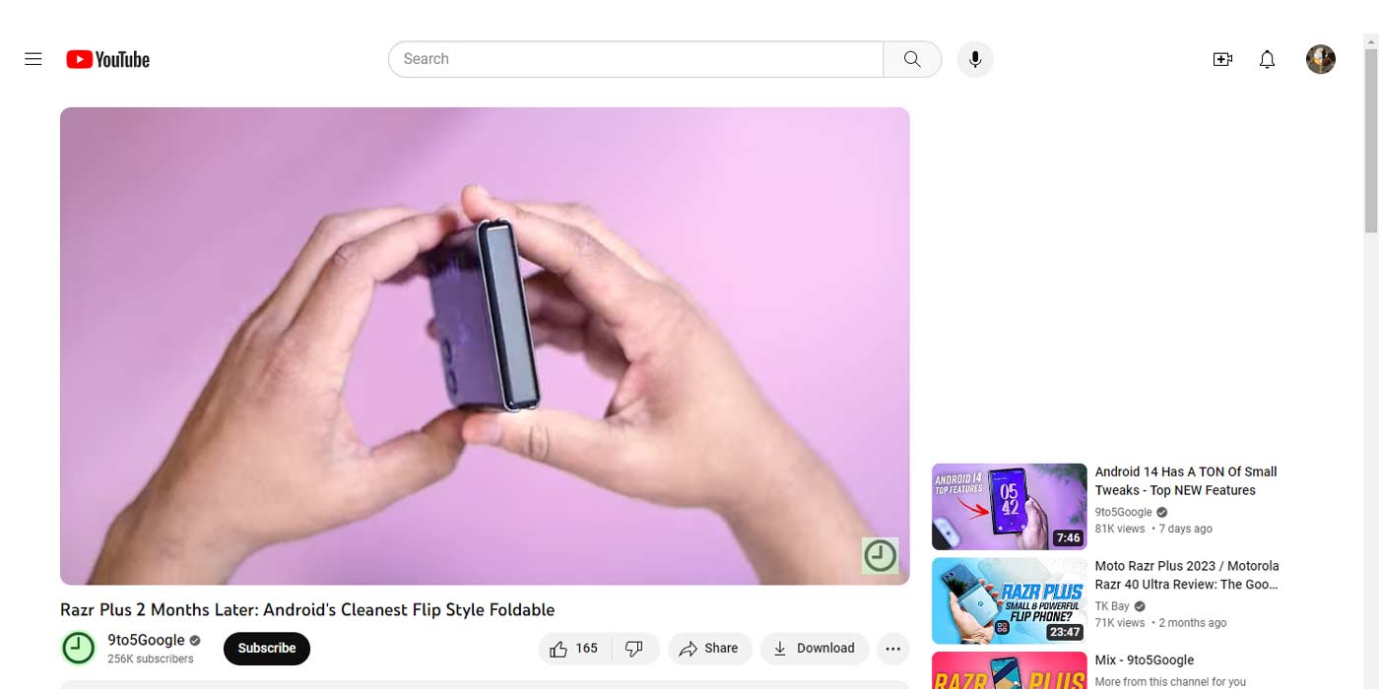Subscribe to 9to5Google channel

point(267,649)
